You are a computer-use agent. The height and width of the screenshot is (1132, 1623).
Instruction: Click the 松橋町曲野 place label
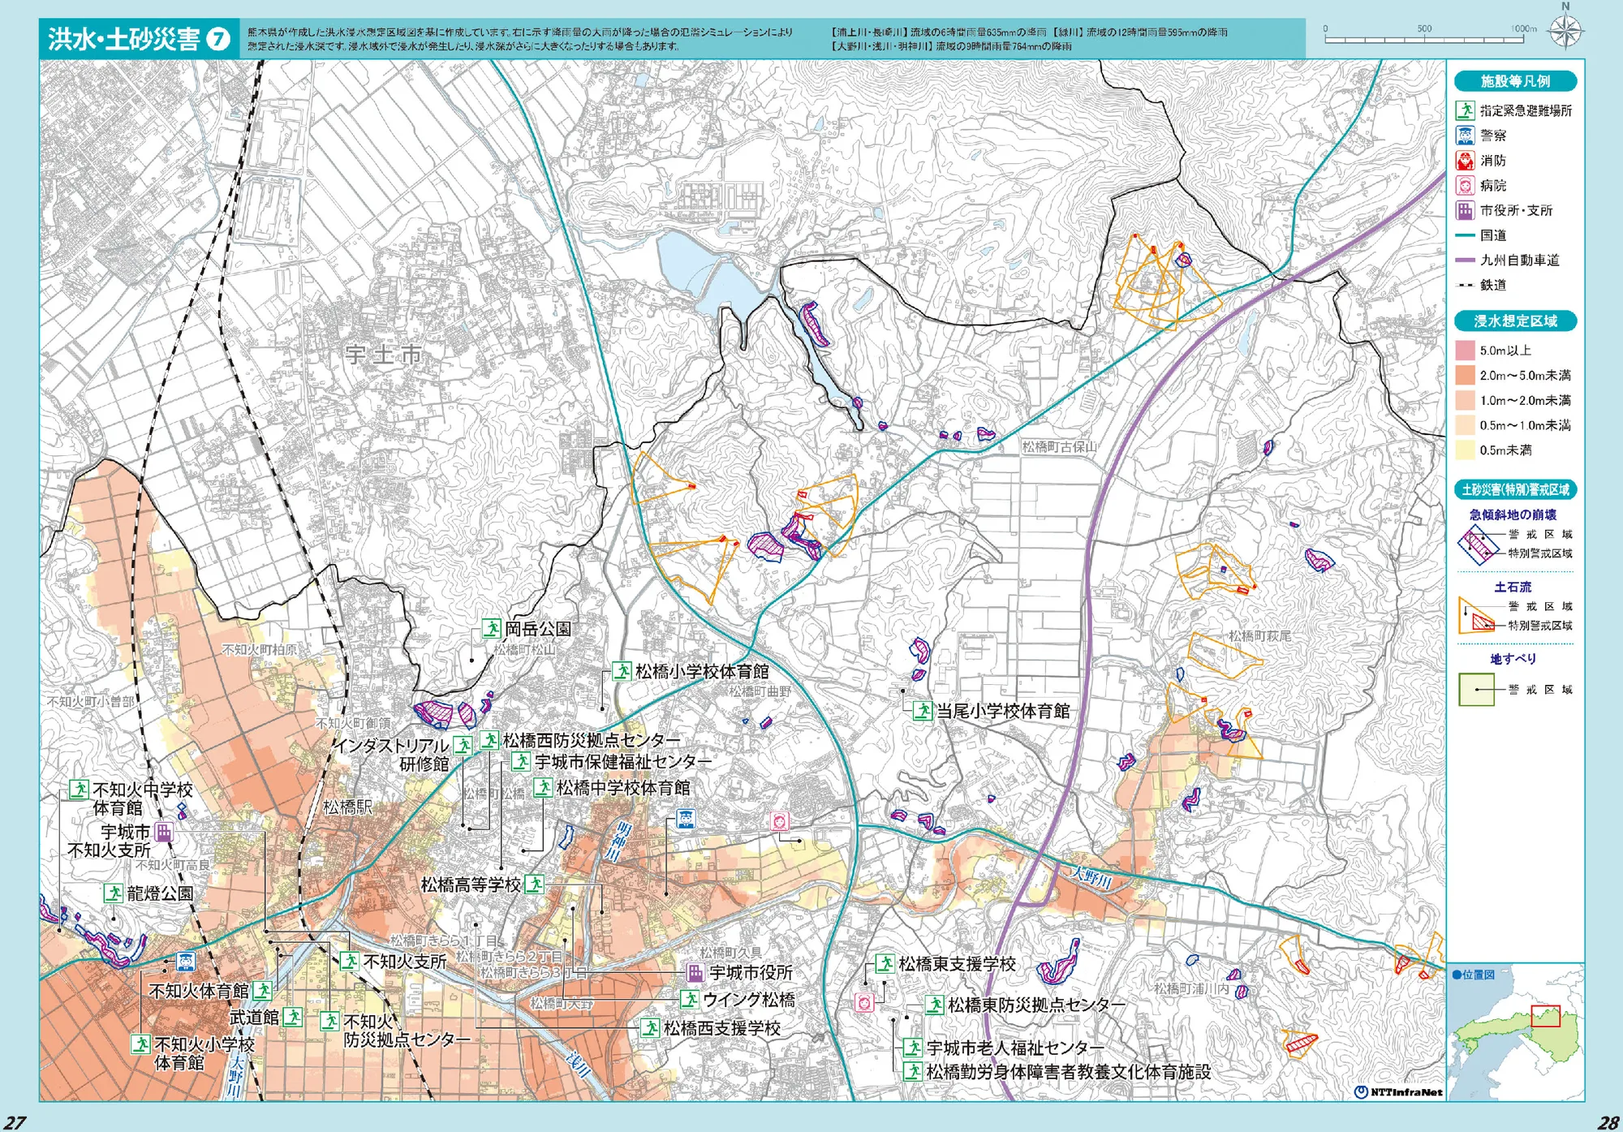pyautogui.click(x=760, y=691)
